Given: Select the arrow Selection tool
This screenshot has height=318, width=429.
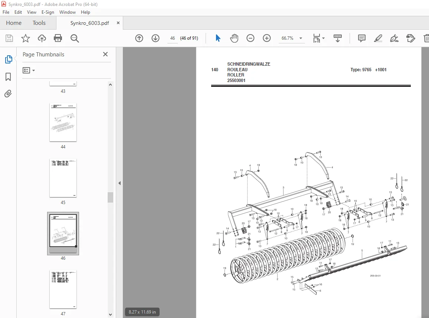Looking at the screenshot, I should 218,38.
